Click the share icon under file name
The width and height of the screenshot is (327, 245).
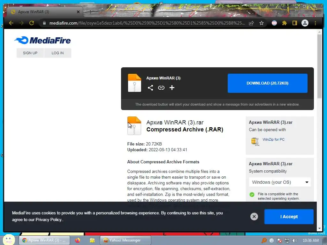point(150,88)
